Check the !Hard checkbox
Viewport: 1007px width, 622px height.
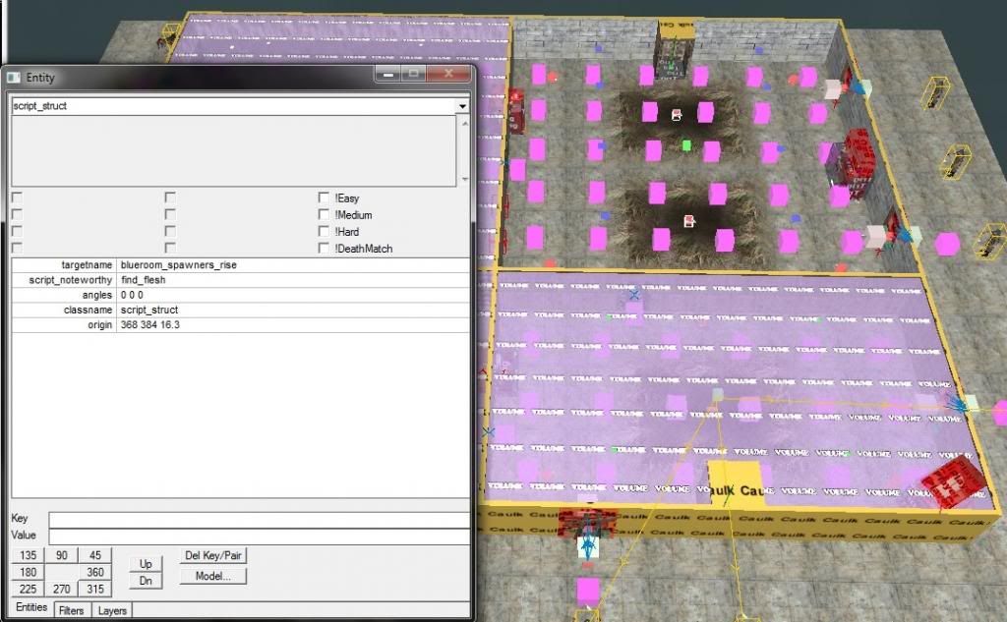(x=324, y=231)
